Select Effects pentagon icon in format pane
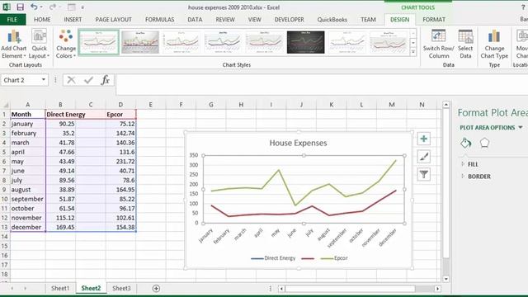The width and height of the screenshot is (528, 297). pyautogui.click(x=484, y=143)
